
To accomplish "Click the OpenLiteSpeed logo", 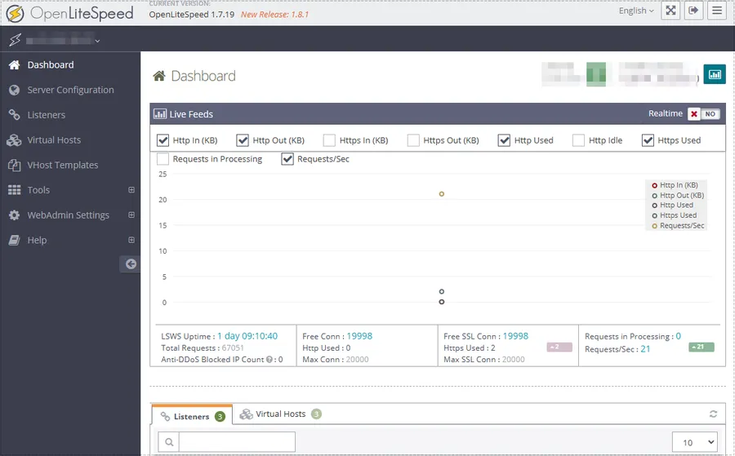I will [x=70, y=13].
